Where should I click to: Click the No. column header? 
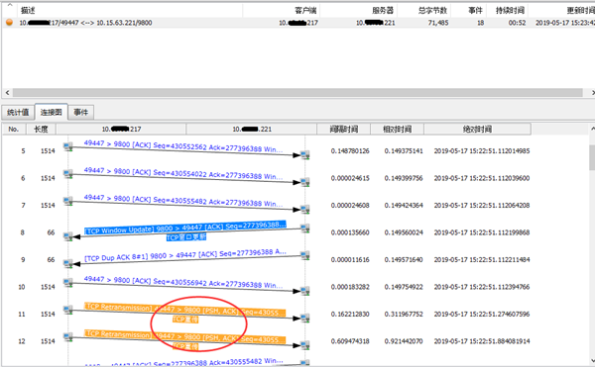point(14,129)
